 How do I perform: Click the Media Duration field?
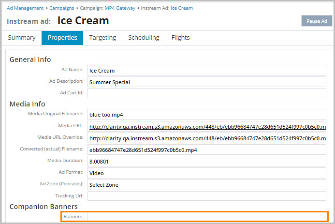click(x=207, y=162)
